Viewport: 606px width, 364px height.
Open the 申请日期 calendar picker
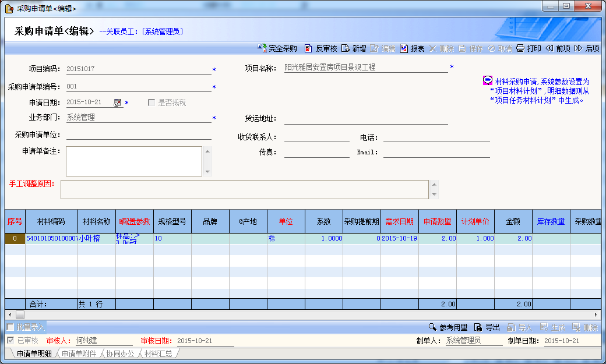117,103
